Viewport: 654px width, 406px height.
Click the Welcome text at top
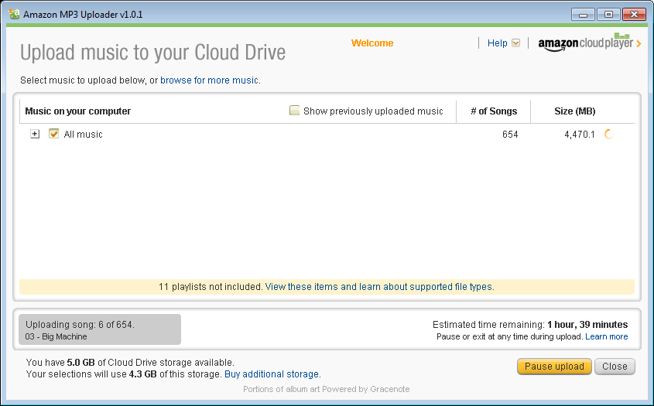coord(372,43)
